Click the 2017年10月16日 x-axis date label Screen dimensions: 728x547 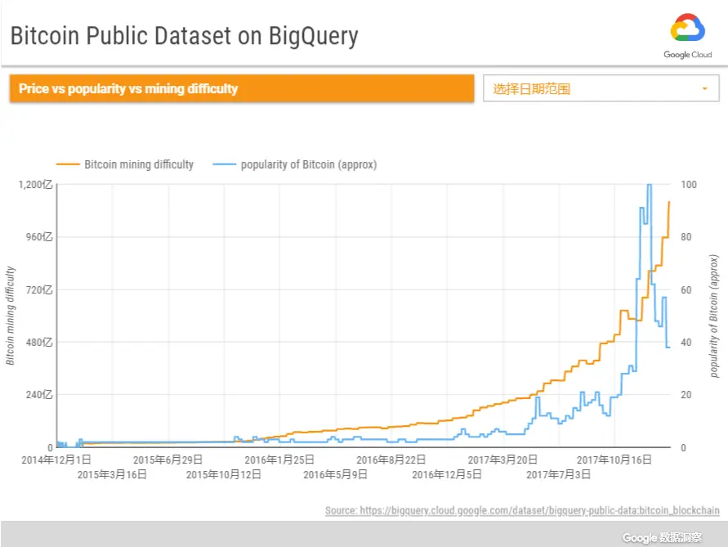[614, 460]
